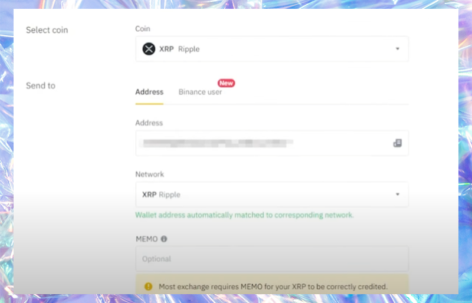Viewport: 472px width, 303px height.
Task: Open the XRP Ripple network selector
Action: 272,195
